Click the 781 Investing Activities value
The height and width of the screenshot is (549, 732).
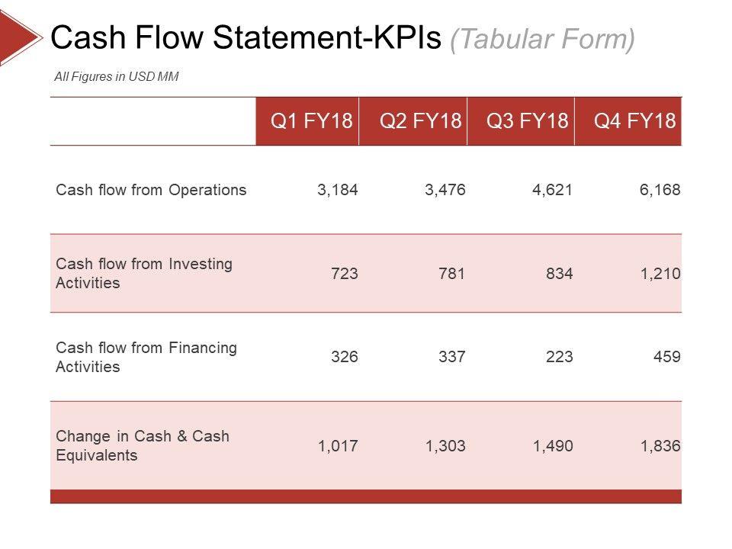tap(452, 273)
